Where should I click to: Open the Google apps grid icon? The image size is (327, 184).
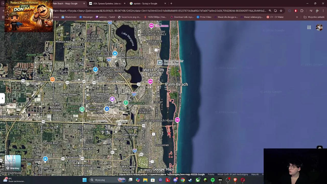(309, 28)
